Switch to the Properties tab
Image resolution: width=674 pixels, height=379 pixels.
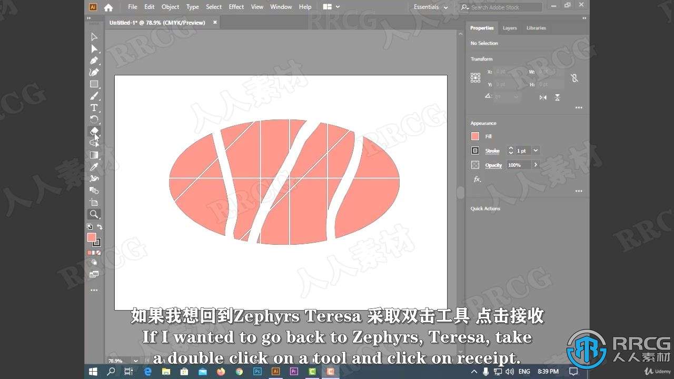(482, 28)
